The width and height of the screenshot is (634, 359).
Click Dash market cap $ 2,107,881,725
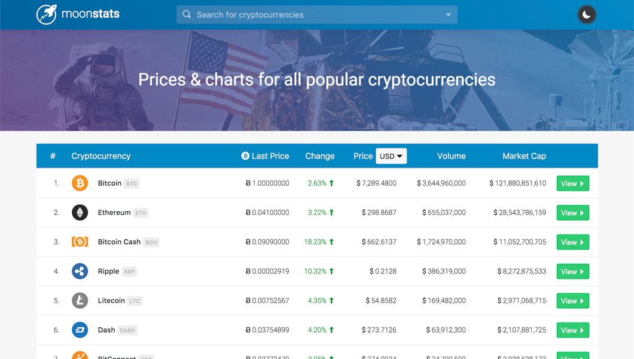point(522,330)
